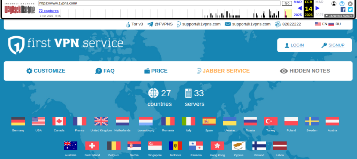Click the first VPN service shield logo
Image resolution: width=357 pixels, height=159 pixels.
pos(16,45)
